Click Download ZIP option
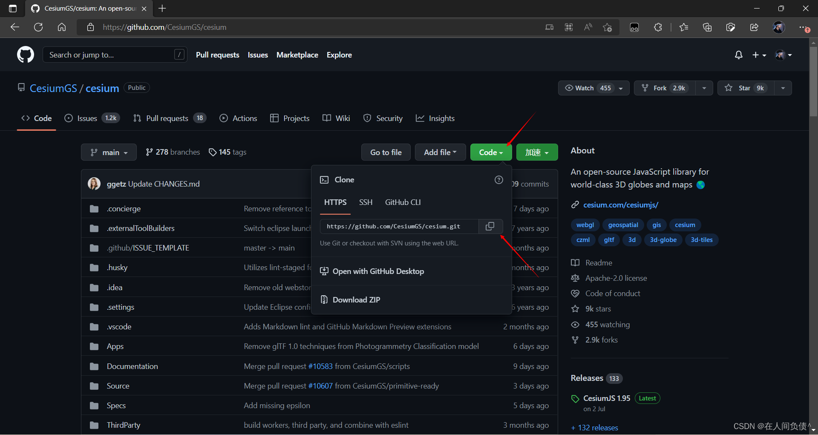Screen dimensions: 818x435 (356, 300)
